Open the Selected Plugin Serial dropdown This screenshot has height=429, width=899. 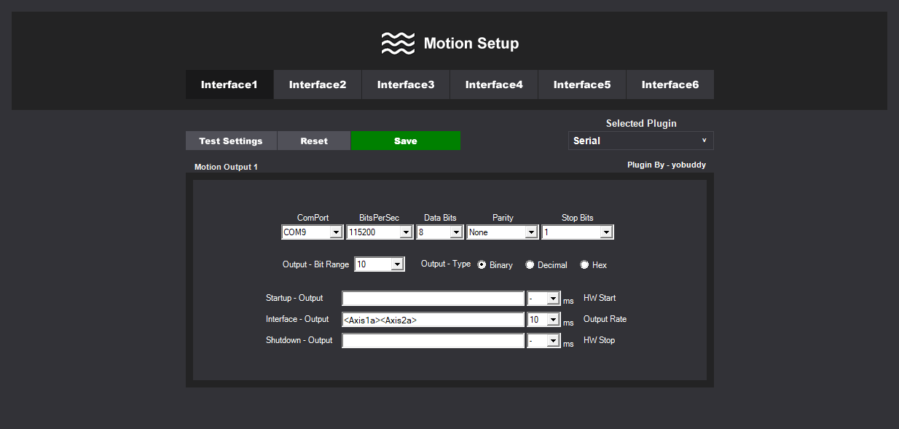click(x=640, y=141)
